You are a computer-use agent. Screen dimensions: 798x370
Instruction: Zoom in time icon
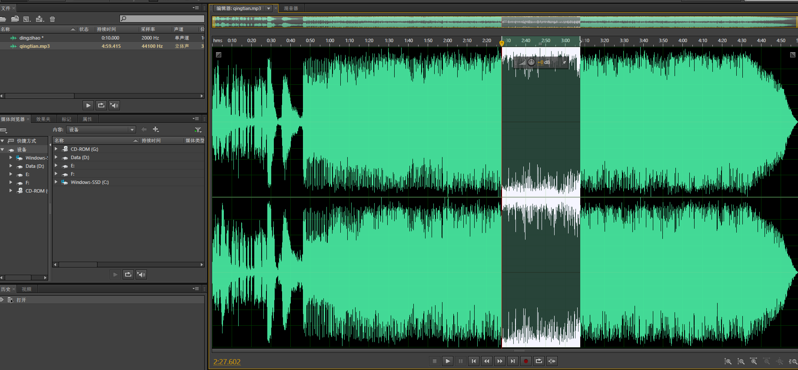754,361
